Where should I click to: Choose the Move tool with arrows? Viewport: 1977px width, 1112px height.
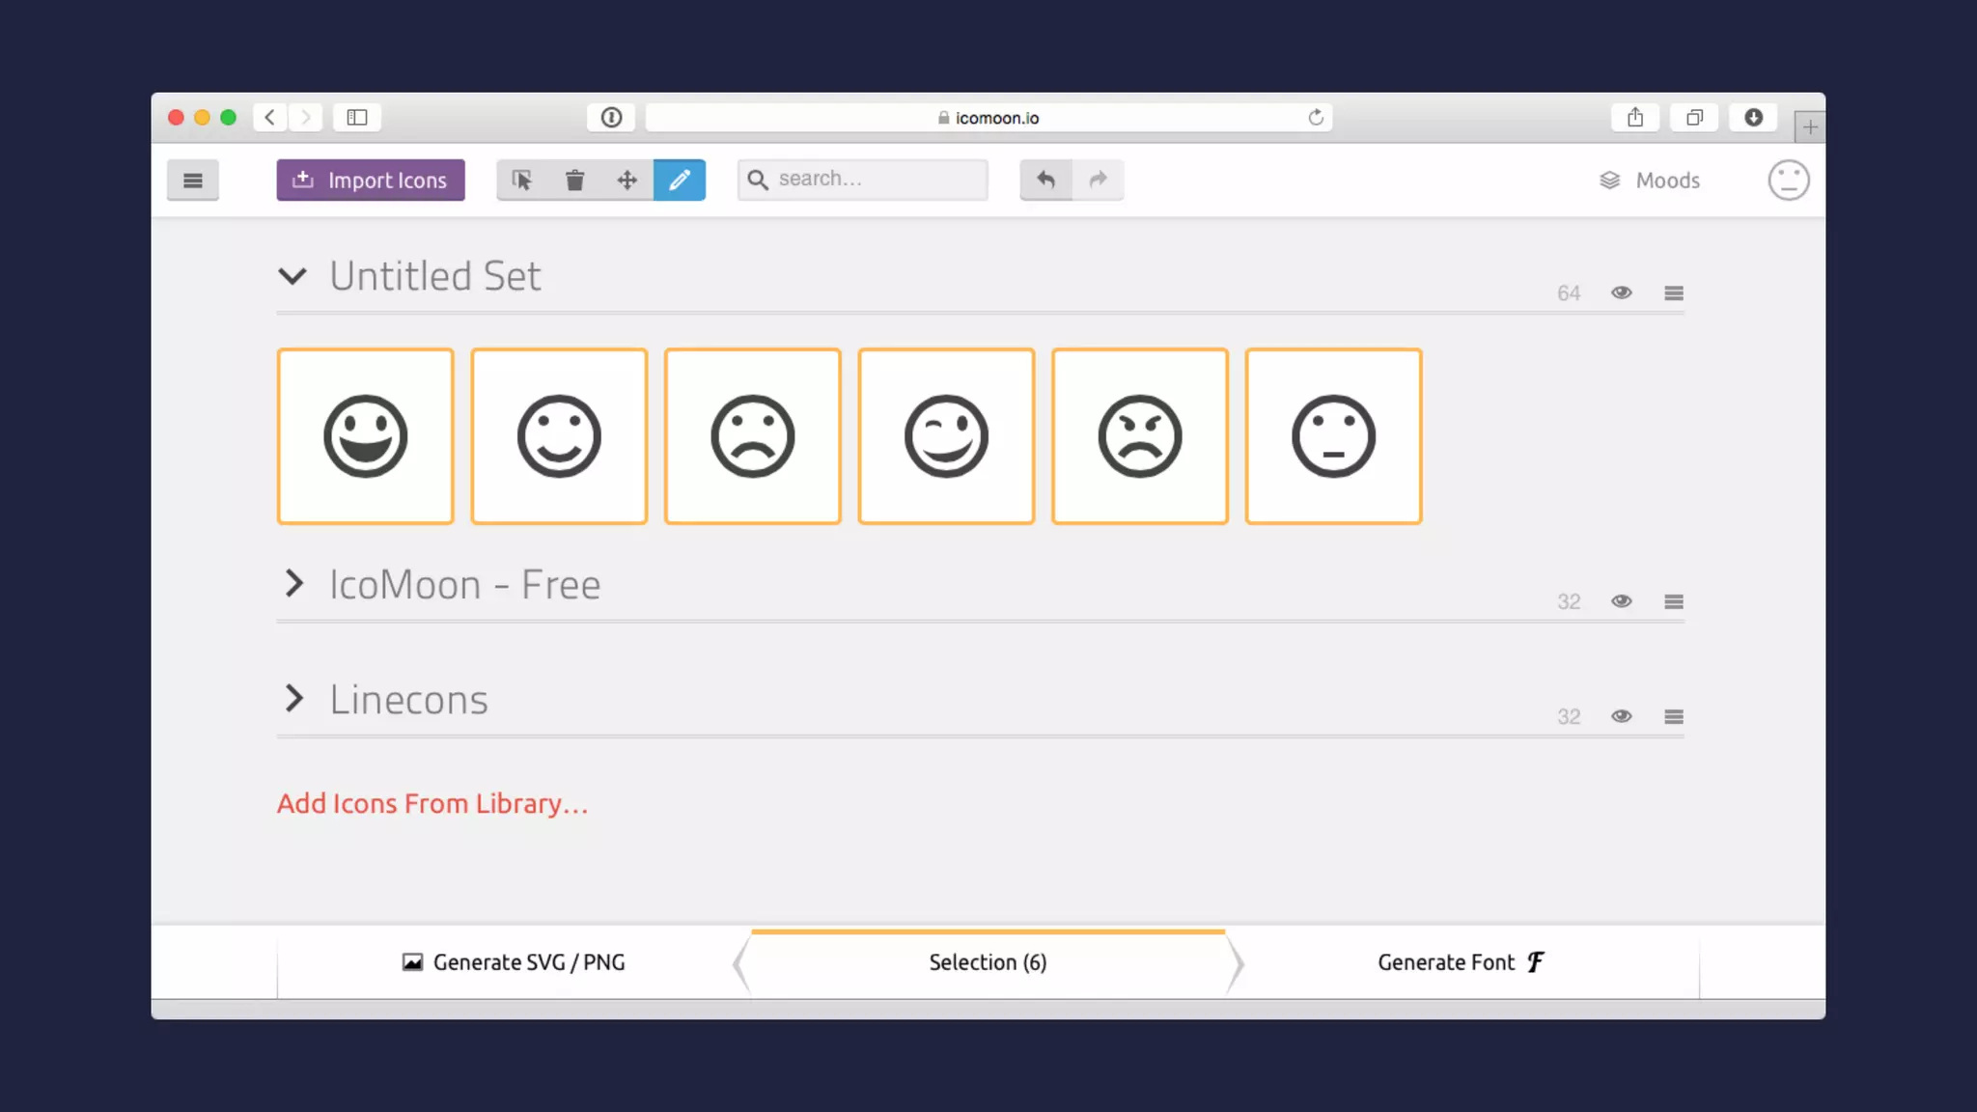(627, 180)
